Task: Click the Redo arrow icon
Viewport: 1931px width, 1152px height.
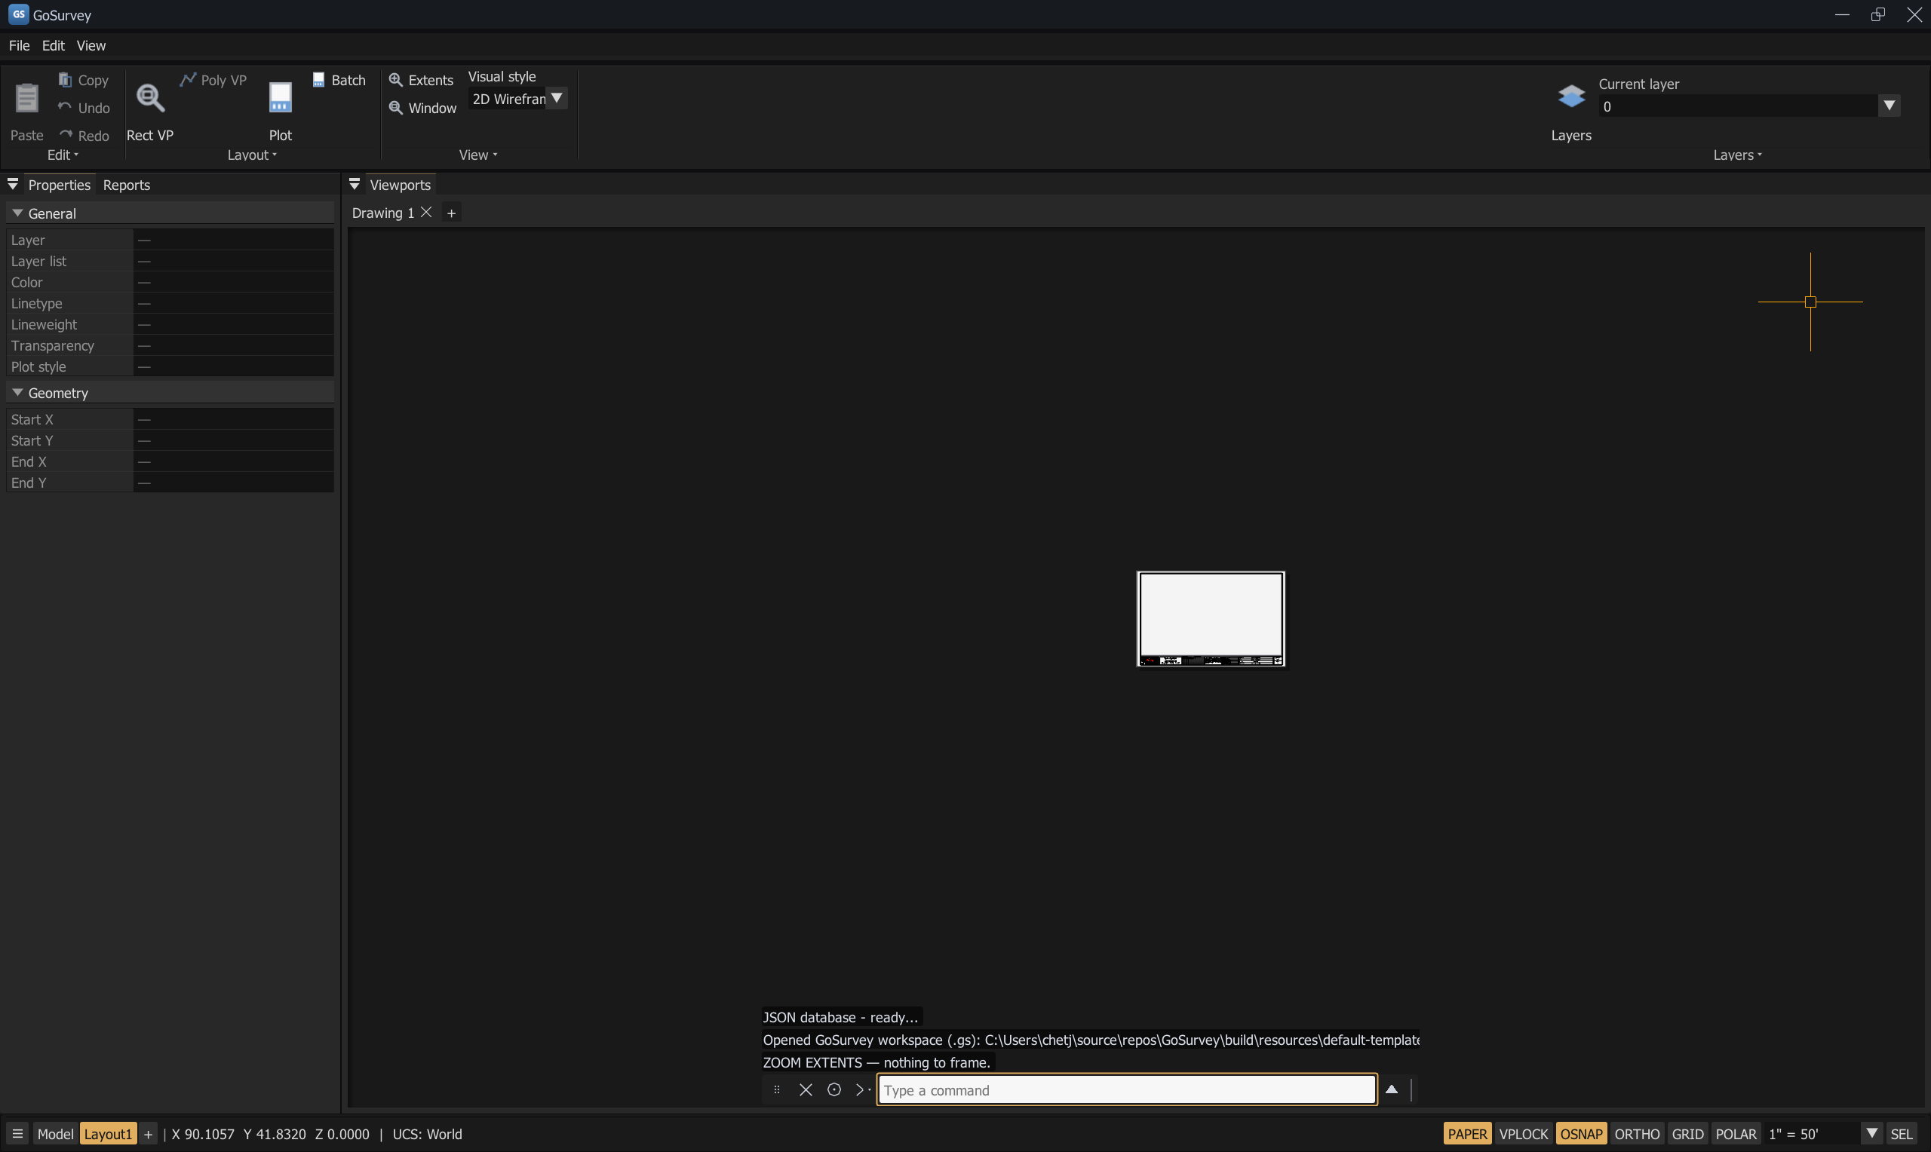Action: (65, 135)
